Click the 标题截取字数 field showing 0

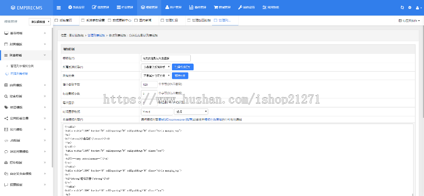[149, 94]
